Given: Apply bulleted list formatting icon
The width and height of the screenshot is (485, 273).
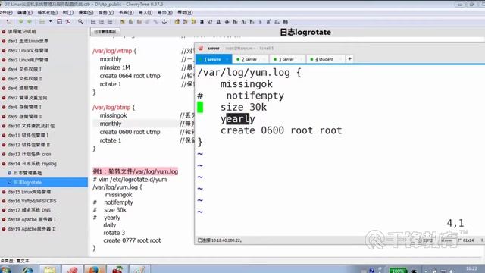Looking at the screenshot, I should point(93,22).
